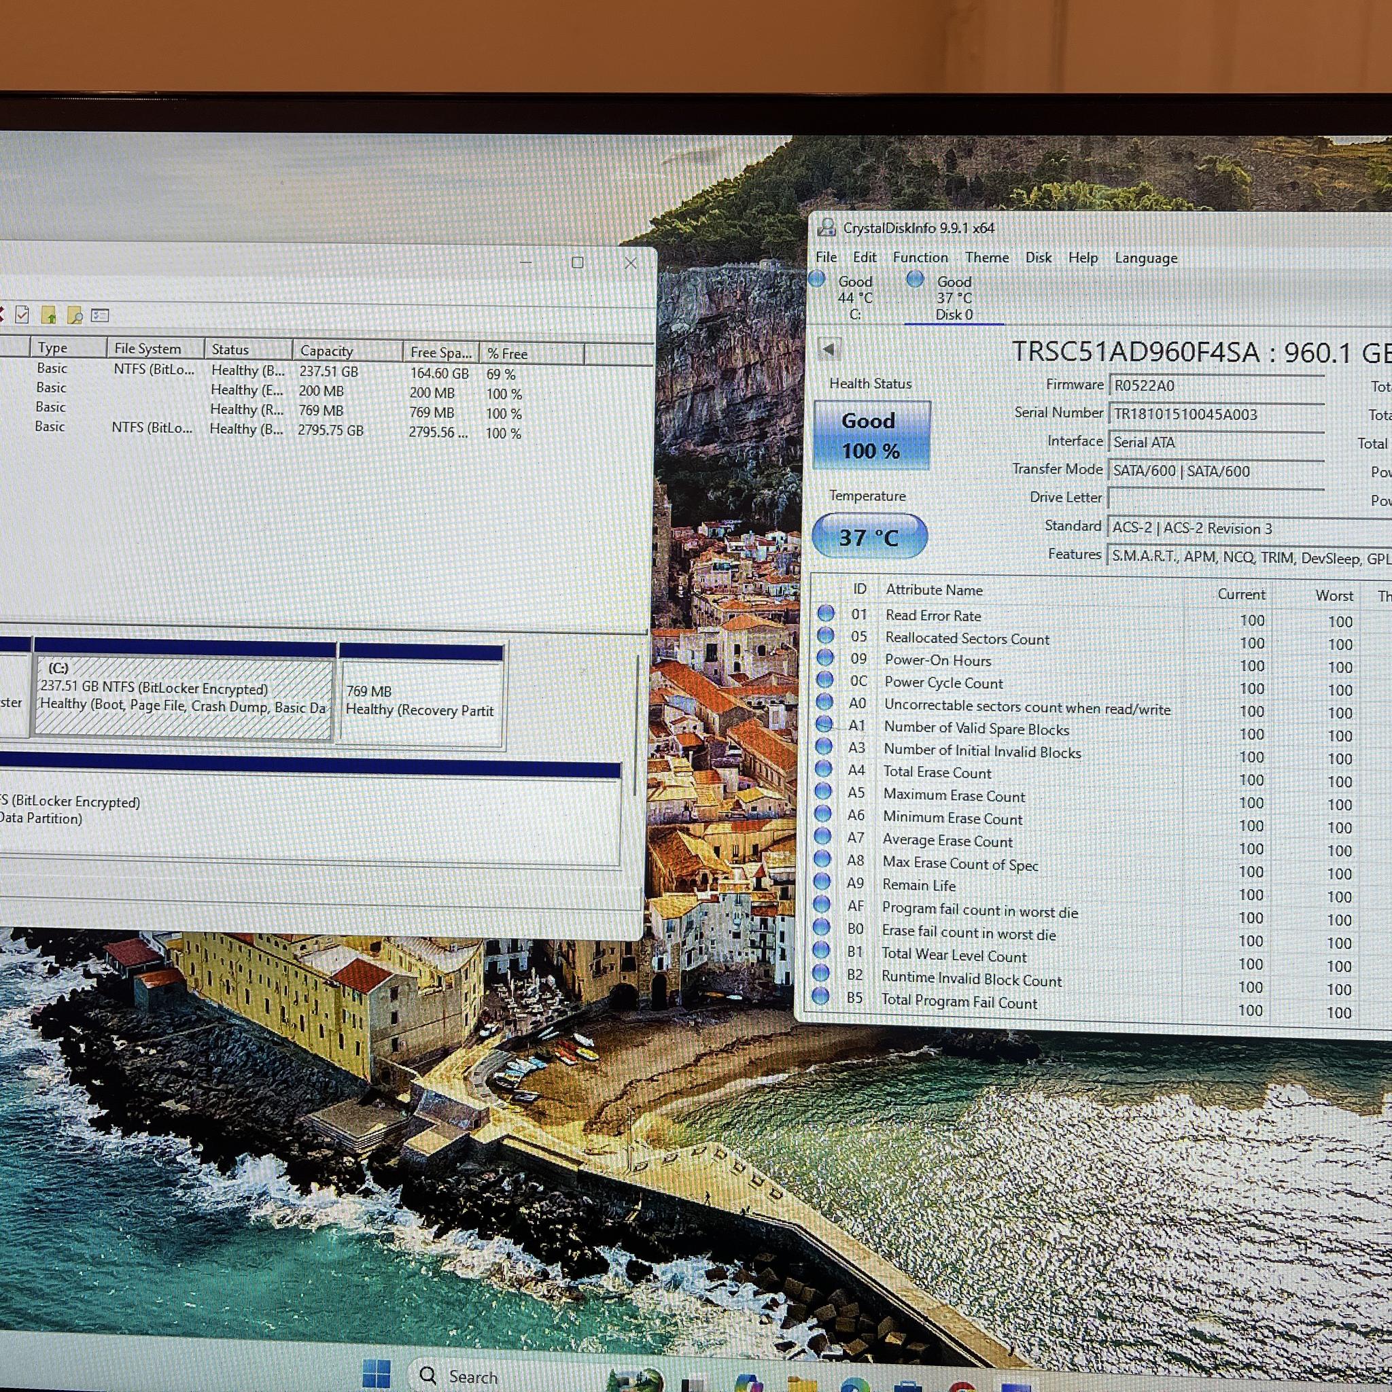1392x1392 pixels.
Task: Open the Edit menu in CrystalDiskInfo
Action: tap(865, 257)
